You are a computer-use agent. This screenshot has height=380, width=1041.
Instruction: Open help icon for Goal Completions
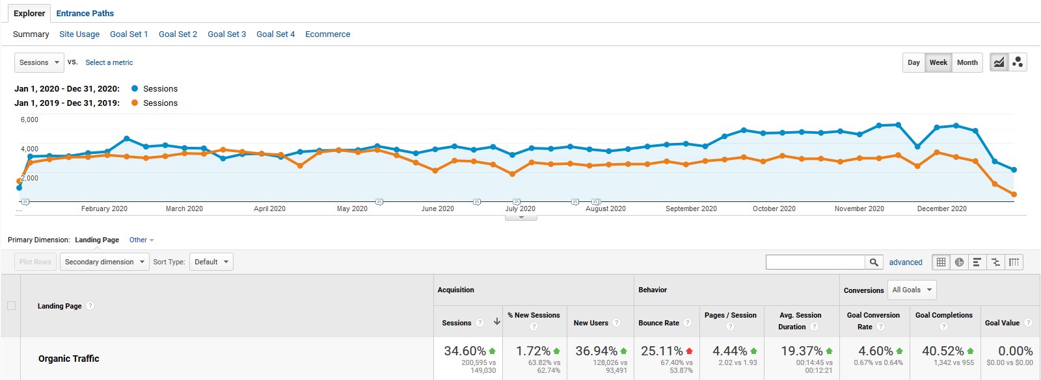tap(943, 327)
